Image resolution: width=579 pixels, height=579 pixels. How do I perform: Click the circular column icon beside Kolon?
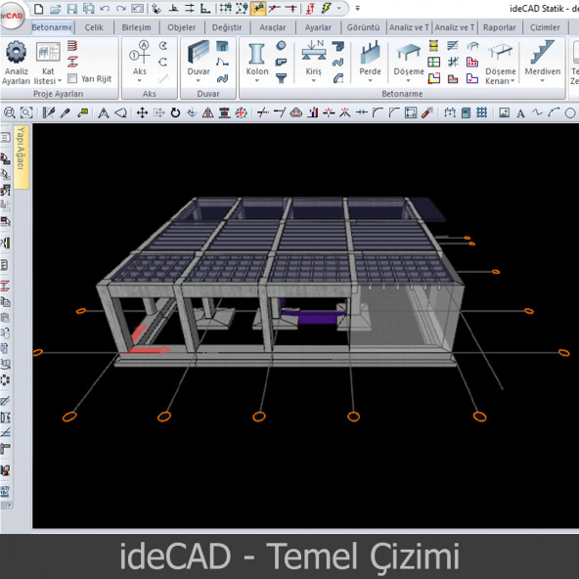[x=281, y=45]
